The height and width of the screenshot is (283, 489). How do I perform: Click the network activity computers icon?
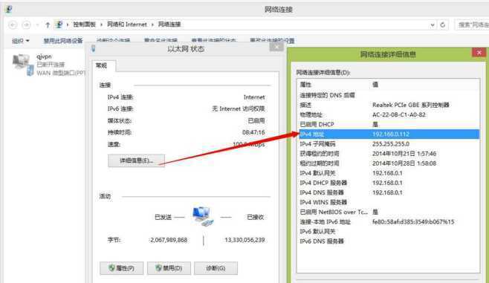point(203,216)
